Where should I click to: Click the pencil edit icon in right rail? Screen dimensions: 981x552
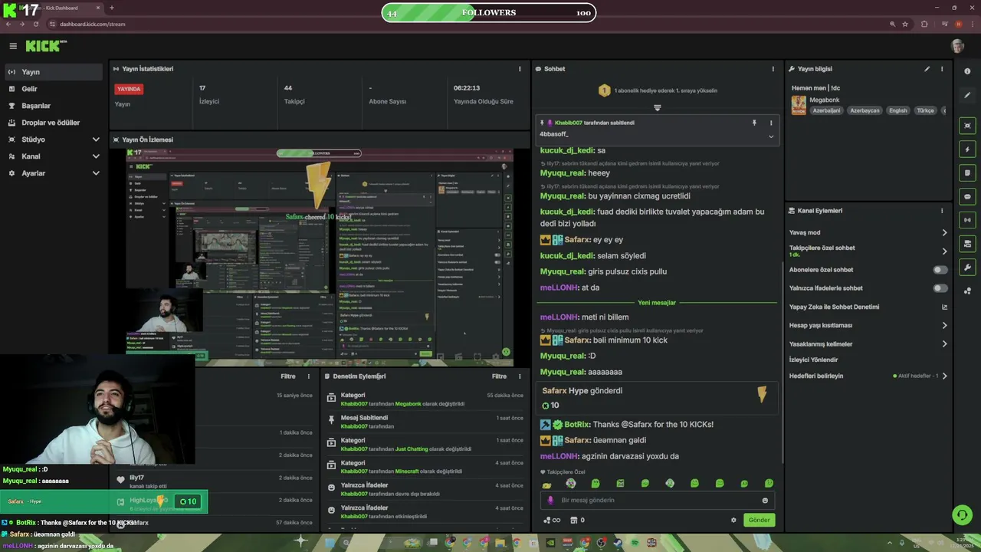point(967,95)
